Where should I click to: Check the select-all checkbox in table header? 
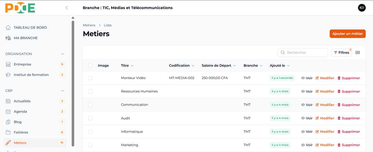[x=90, y=66]
